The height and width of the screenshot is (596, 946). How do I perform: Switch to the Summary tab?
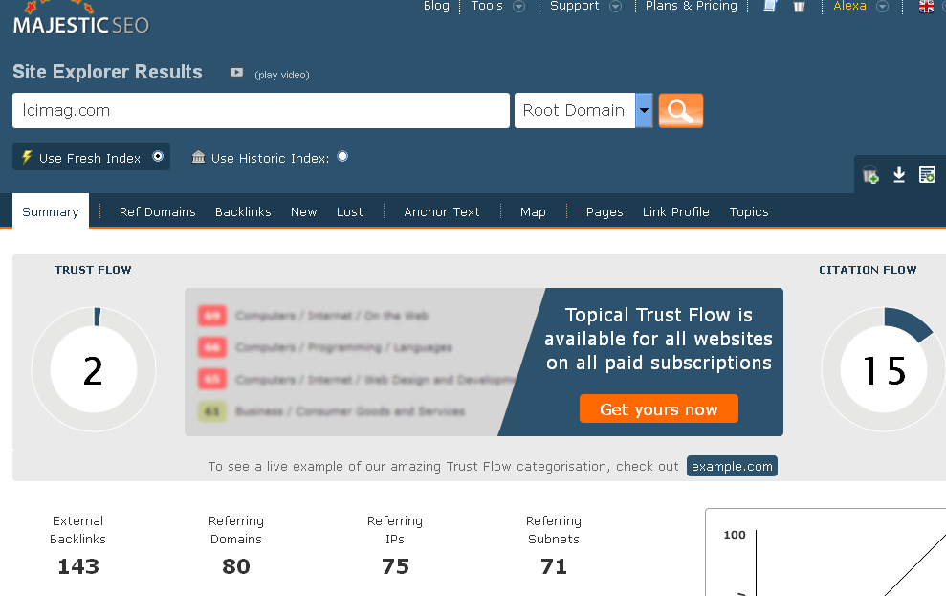[51, 211]
